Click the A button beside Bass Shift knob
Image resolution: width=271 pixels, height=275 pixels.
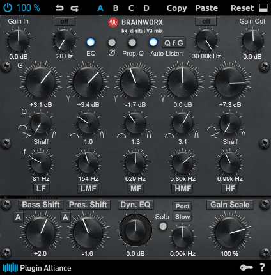point(18,217)
